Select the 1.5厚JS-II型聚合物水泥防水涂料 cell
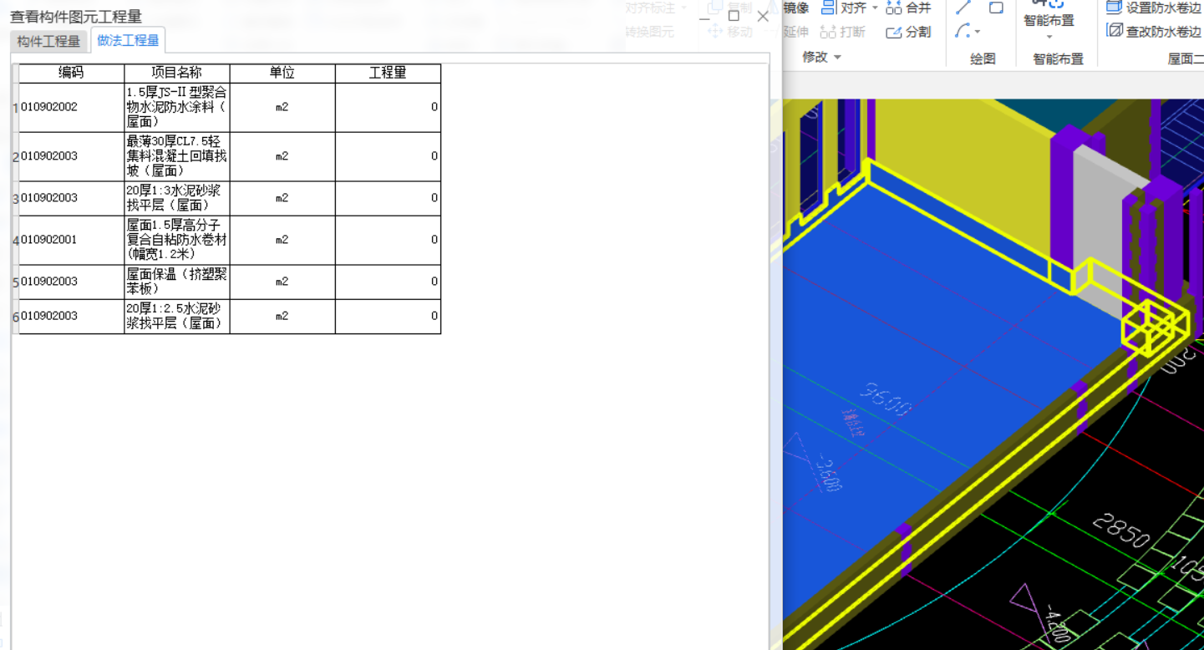 [177, 107]
